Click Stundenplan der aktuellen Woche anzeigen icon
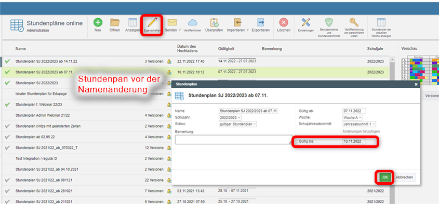This screenshot has width=439, height=204. point(381,23)
